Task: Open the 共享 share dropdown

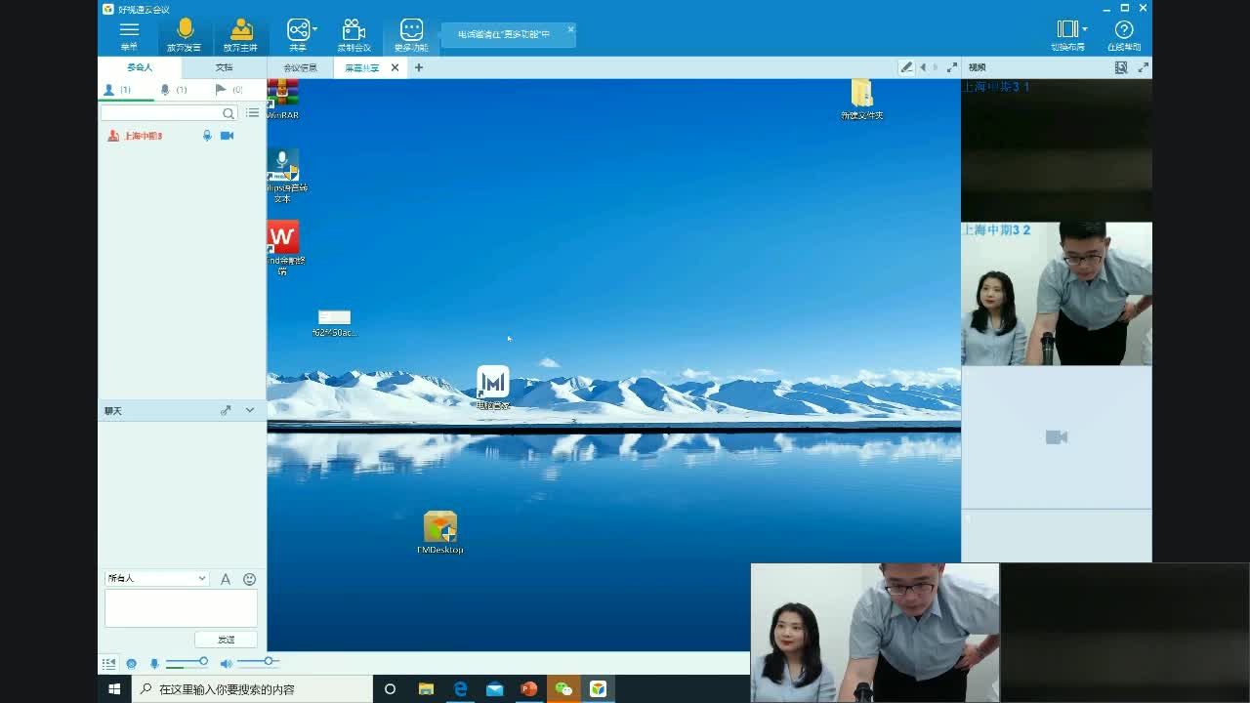Action: click(x=300, y=35)
